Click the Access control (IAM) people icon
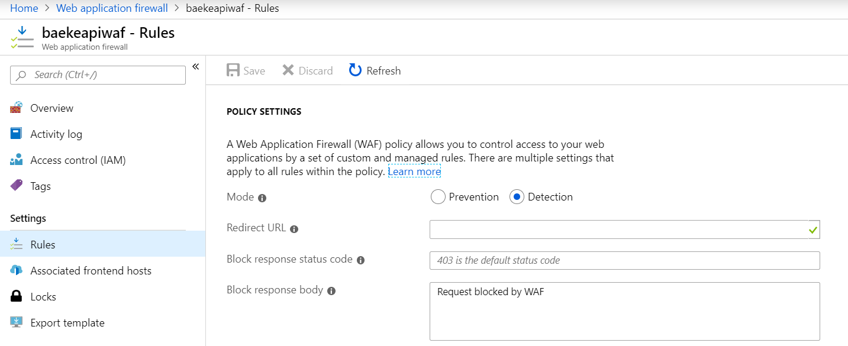 tap(17, 160)
